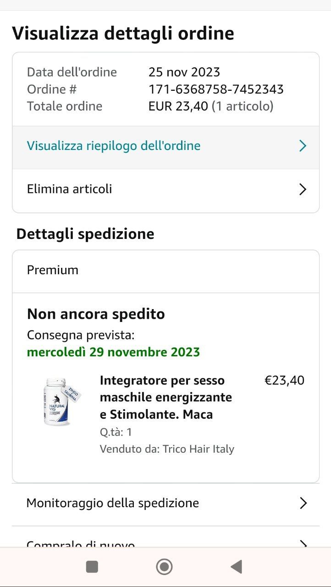Open Visualizza riepilogo dell'ordine link

pos(114,146)
